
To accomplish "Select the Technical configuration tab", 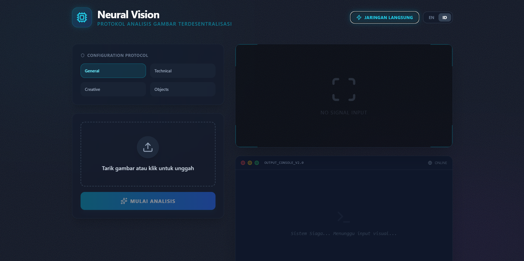I will pyautogui.click(x=182, y=71).
